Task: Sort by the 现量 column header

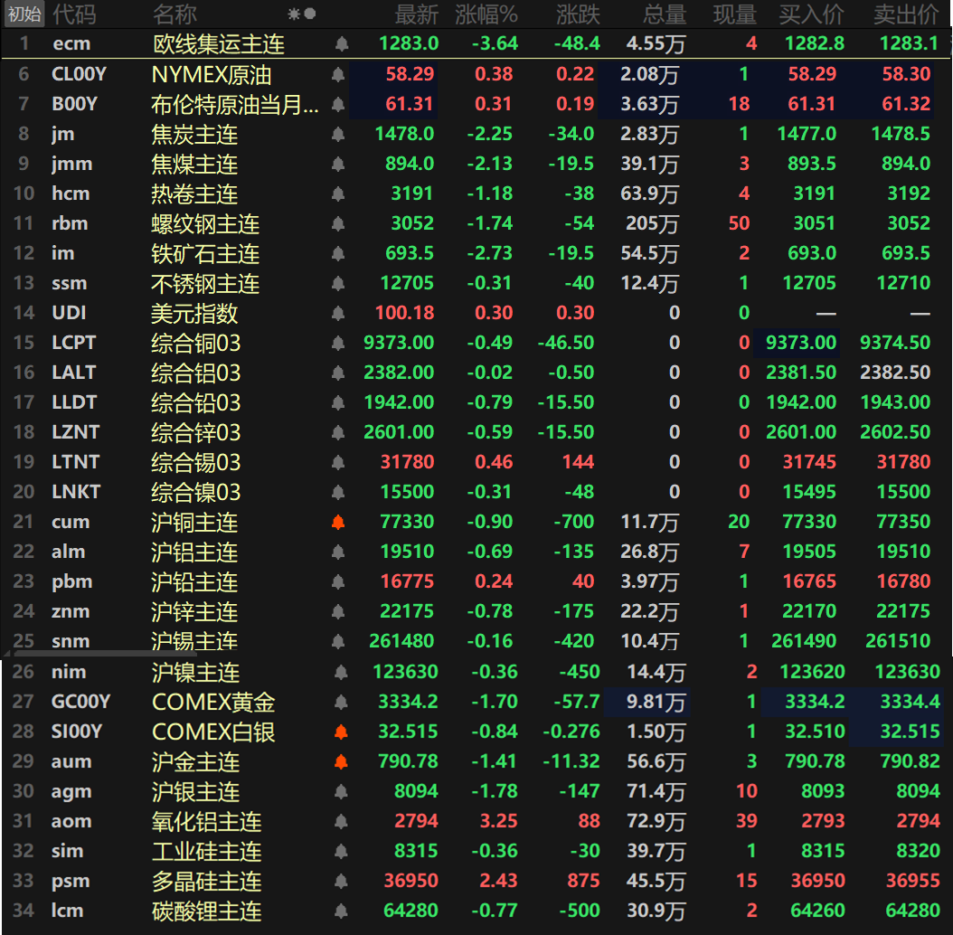Action: coord(735,14)
